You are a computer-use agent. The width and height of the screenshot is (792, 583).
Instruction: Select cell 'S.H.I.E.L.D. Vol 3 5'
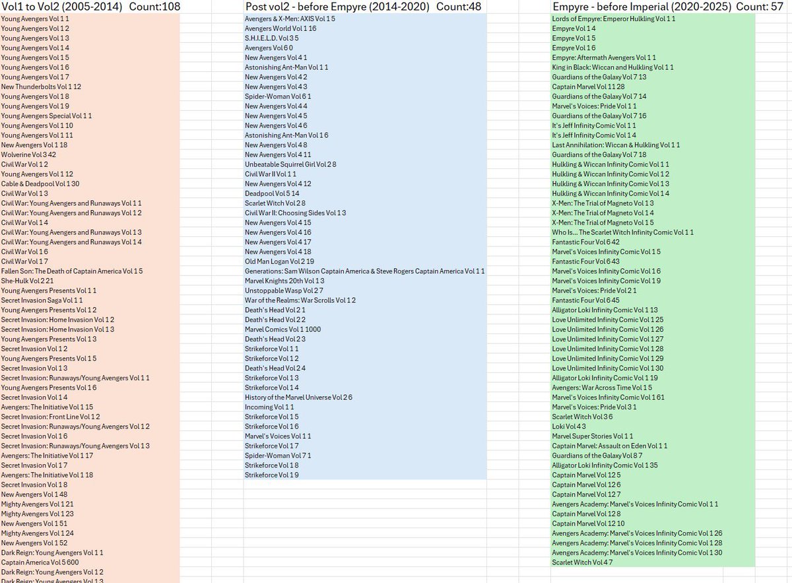click(365, 38)
